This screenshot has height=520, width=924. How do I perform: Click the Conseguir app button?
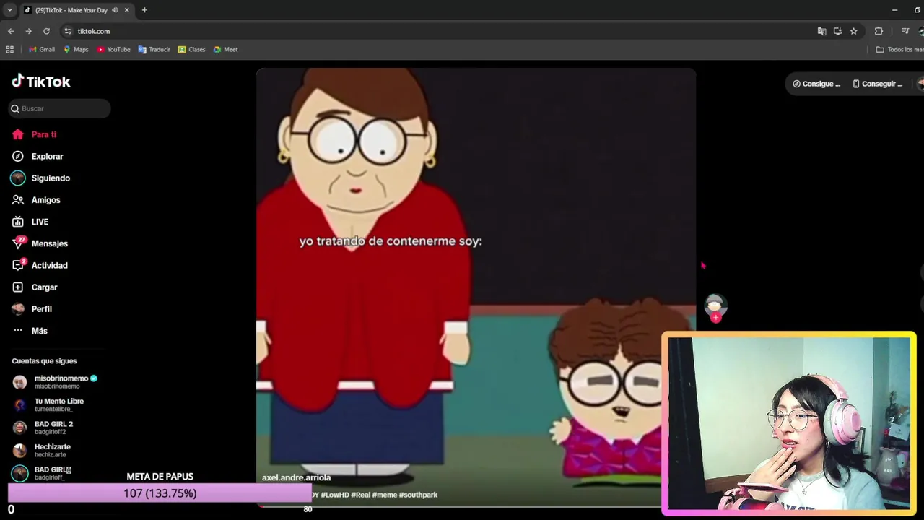point(877,84)
